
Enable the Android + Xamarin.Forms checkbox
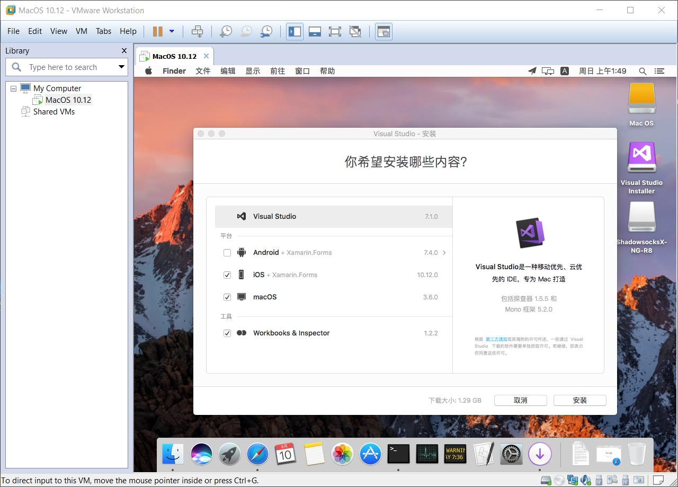227,253
